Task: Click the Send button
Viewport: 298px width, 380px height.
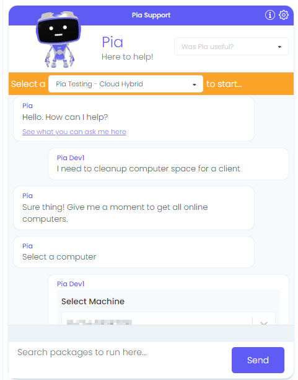Action: click(258, 360)
